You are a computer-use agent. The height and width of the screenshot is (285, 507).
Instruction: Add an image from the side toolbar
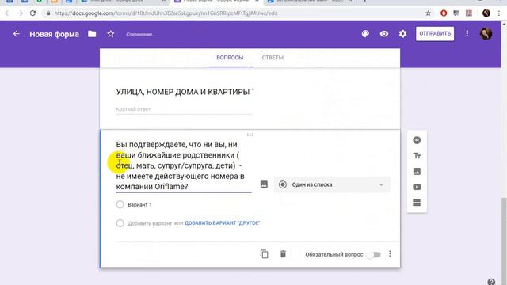click(417, 171)
